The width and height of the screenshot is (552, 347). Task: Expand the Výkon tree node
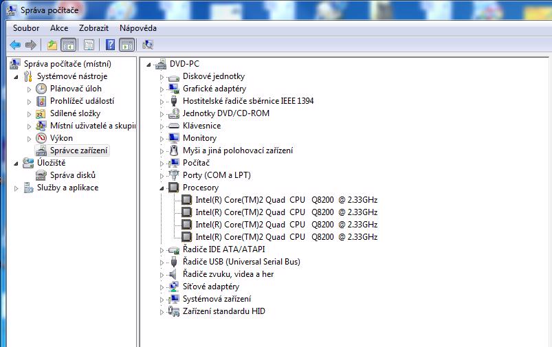(30, 139)
